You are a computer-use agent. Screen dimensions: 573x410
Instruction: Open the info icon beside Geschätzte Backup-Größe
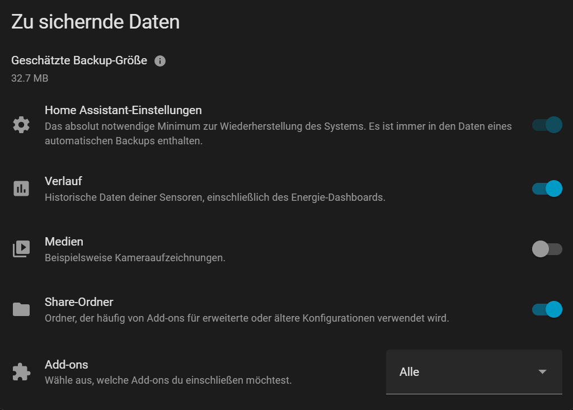point(159,60)
